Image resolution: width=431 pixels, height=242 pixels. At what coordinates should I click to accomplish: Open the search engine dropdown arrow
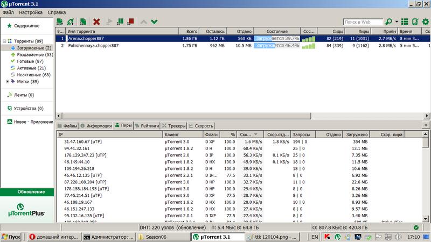point(397,22)
